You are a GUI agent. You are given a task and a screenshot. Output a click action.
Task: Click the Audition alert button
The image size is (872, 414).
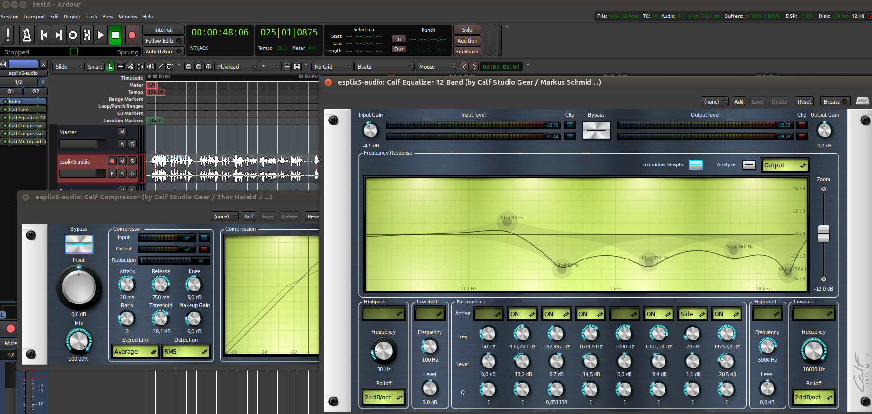[x=467, y=41]
